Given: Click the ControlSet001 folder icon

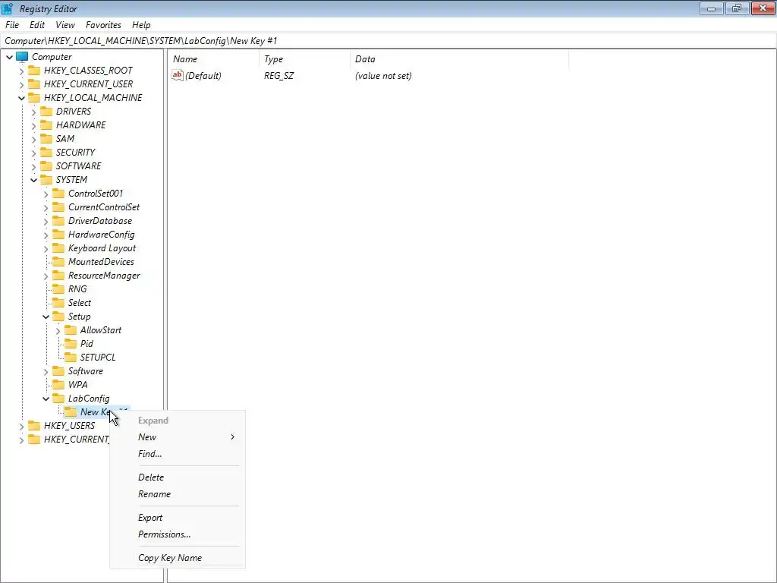Looking at the screenshot, I should point(58,194).
